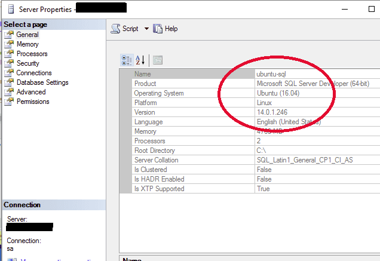Select the Is XTP Supported property label
The image size is (380, 261).
[x=159, y=189]
